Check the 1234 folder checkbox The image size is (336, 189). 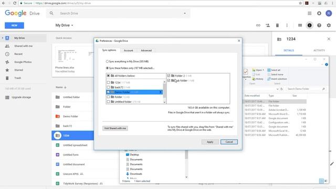[108, 82]
